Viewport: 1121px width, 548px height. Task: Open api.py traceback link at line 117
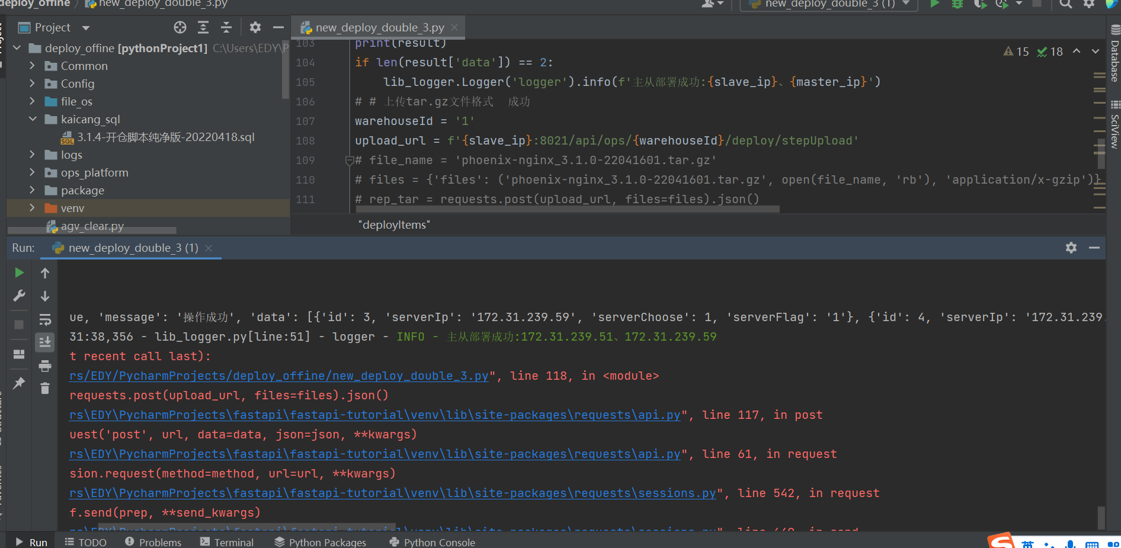pyautogui.click(x=375, y=415)
